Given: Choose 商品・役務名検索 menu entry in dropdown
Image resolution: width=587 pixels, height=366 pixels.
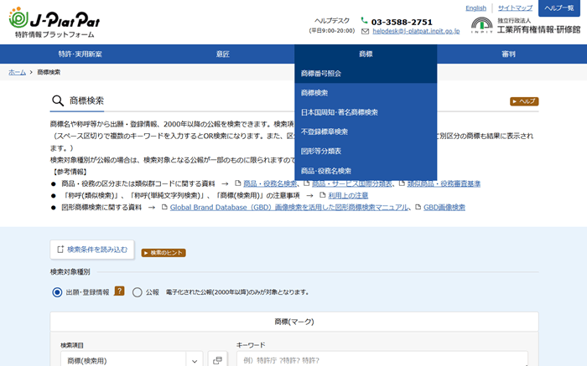Looking at the screenshot, I should coord(366,171).
